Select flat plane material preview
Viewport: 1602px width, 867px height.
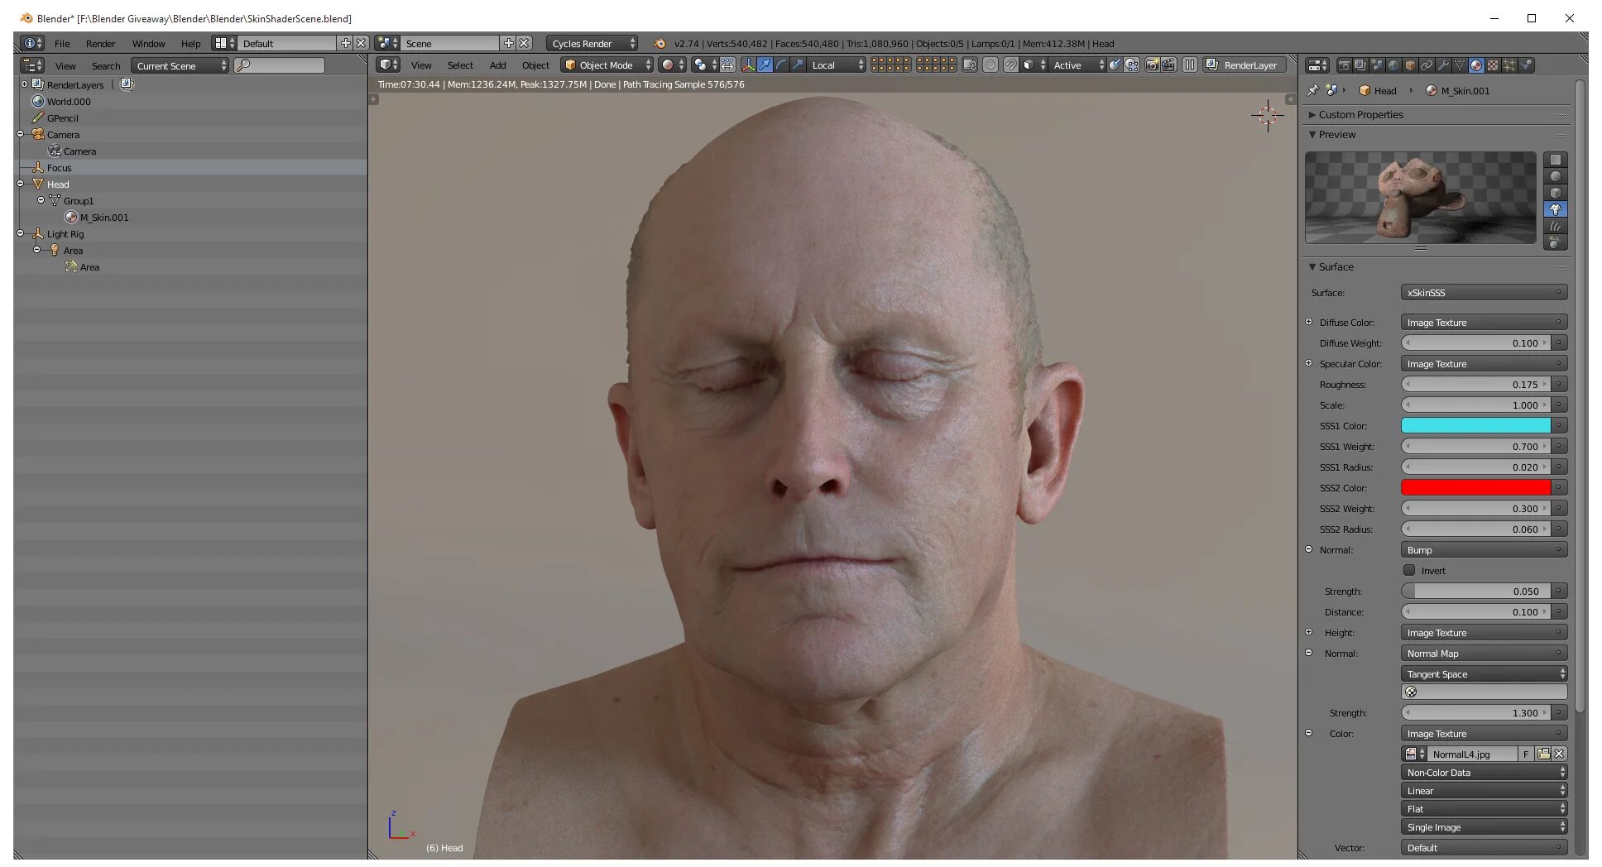pyautogui.click(x=1556, y=160)
